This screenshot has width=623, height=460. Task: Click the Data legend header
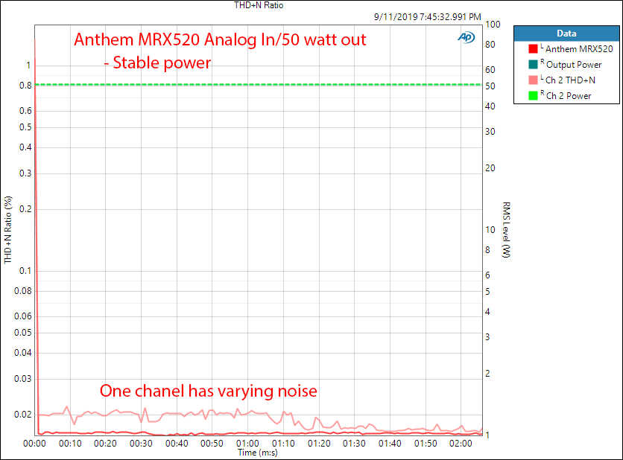coord(566,33)
